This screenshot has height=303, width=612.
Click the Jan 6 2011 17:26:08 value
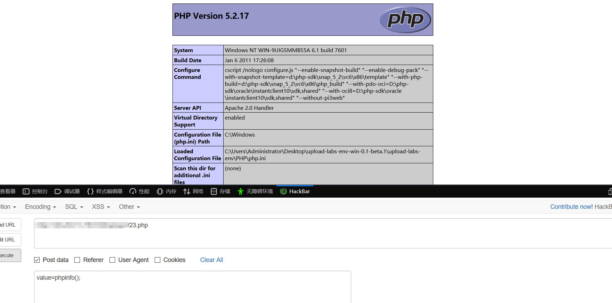click(x=249, y=60)
